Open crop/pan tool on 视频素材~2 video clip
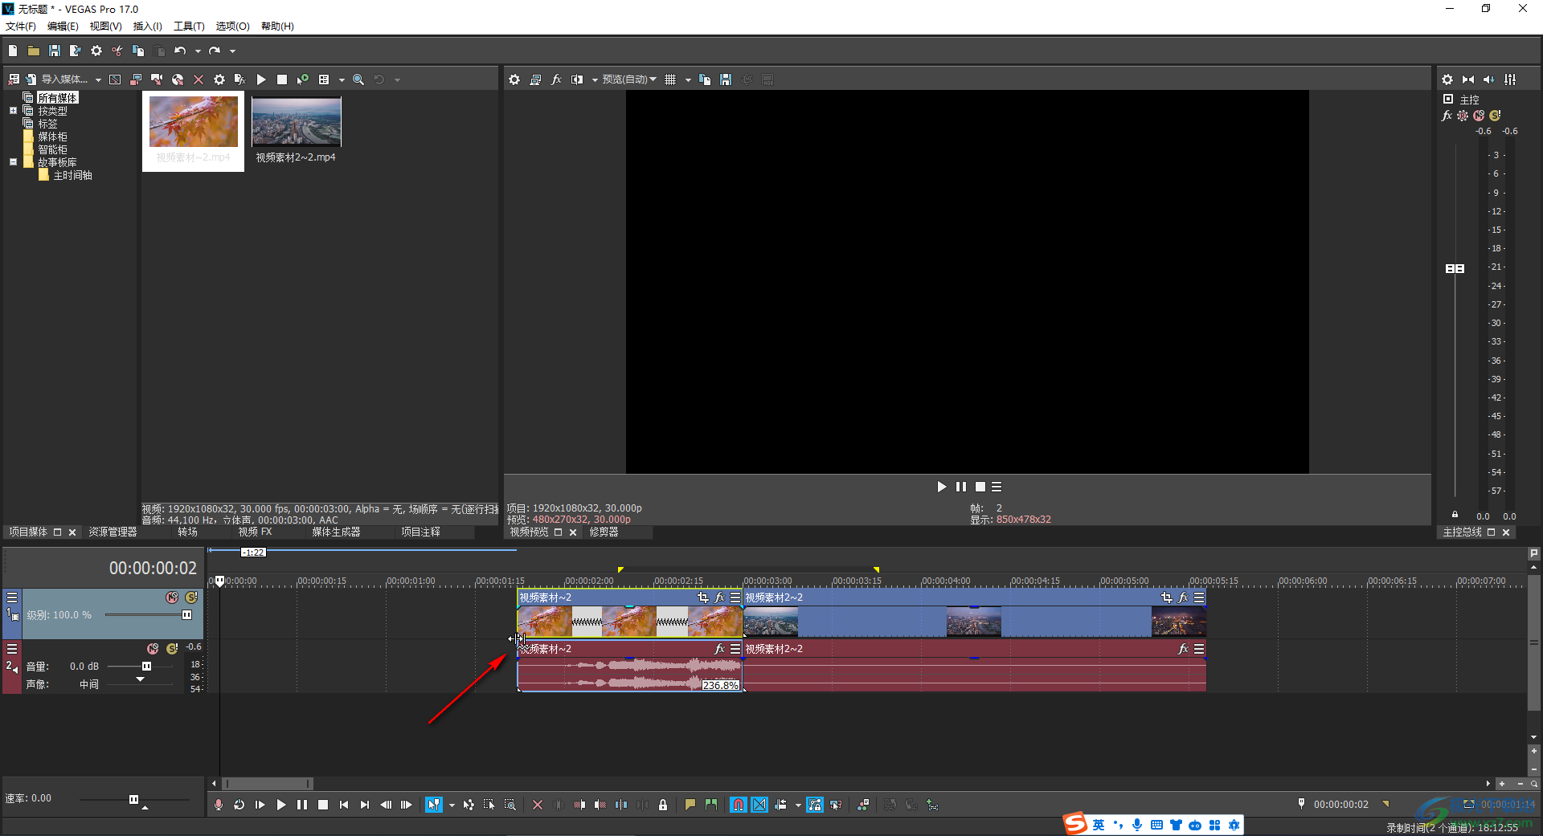Image resolution: width=1543 pixels, height=836 pixels. 703,597
